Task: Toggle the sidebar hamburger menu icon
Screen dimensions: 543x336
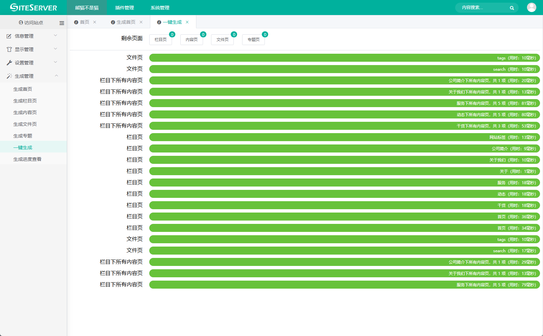Action: click(x=62, y=23)
